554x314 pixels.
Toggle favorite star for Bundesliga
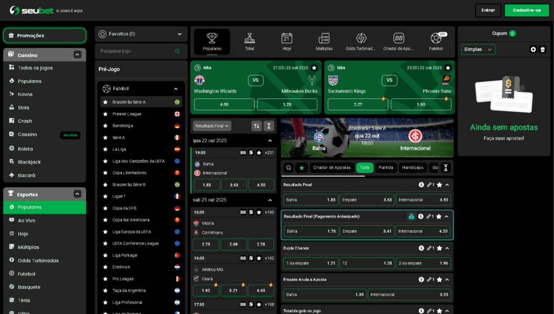[105, 126]
